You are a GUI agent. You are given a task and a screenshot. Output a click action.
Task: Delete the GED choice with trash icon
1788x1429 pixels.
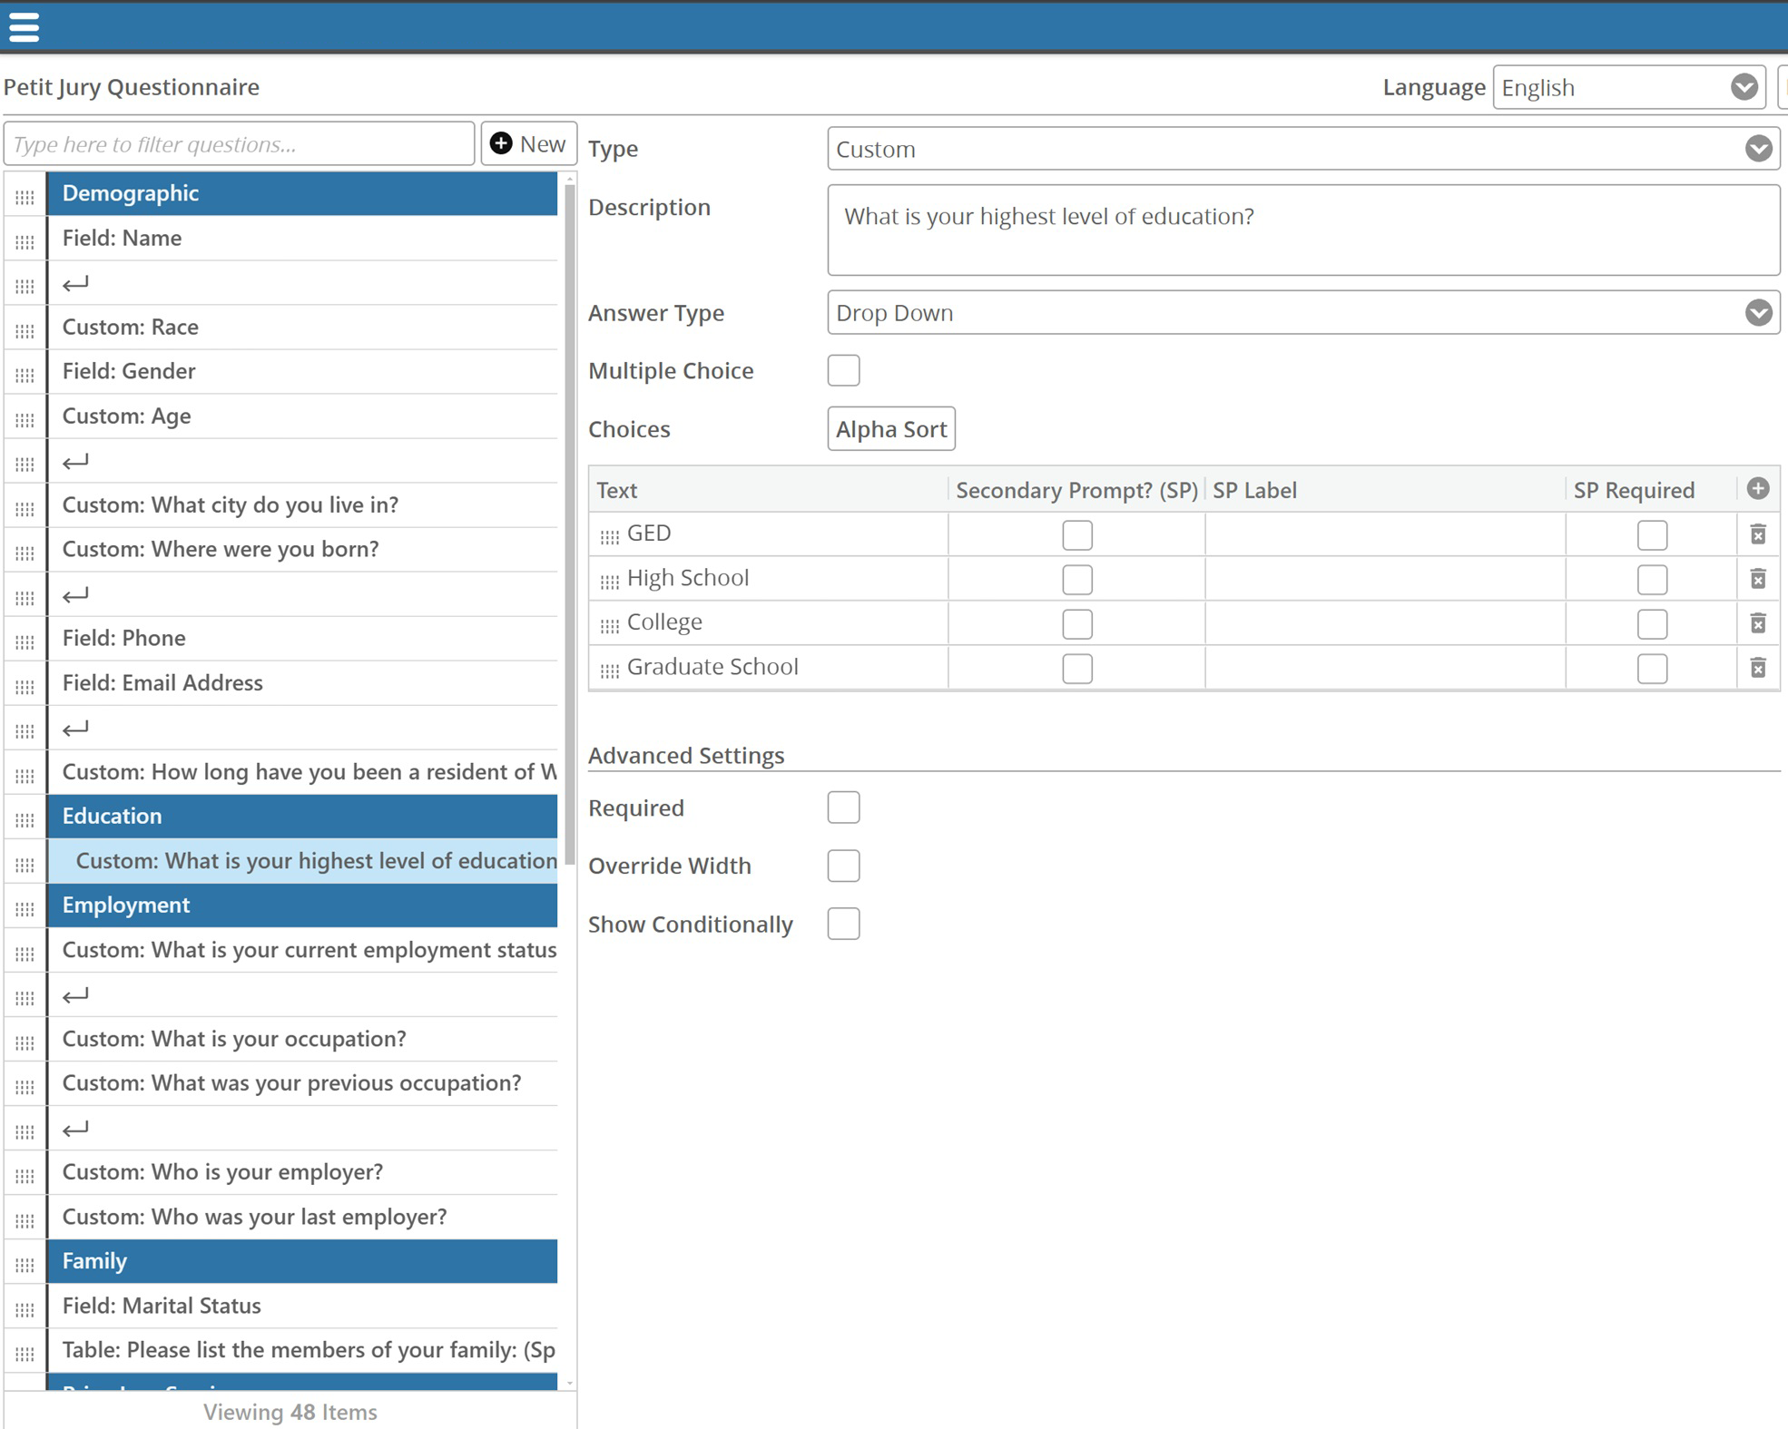click(1757, 534)
